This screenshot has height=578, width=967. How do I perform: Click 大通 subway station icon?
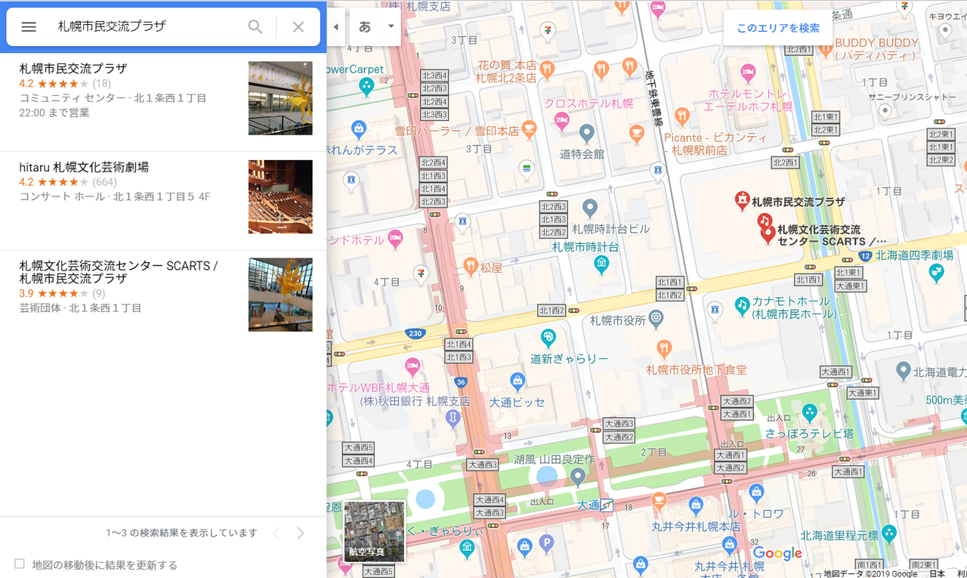coord(606,505)
